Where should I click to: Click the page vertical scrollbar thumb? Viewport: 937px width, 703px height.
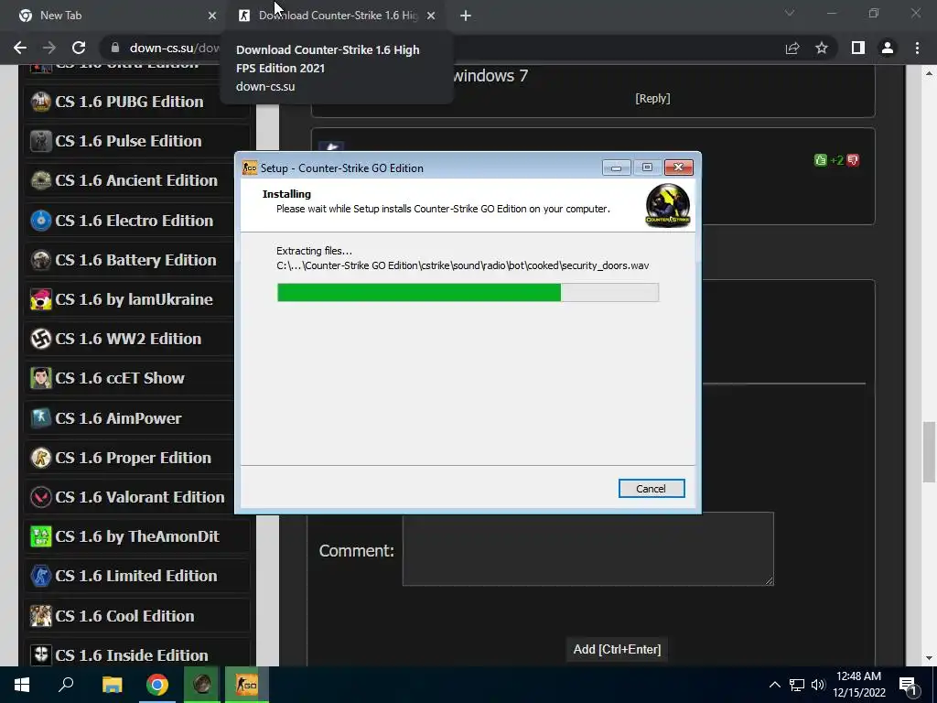coord(929,452)
